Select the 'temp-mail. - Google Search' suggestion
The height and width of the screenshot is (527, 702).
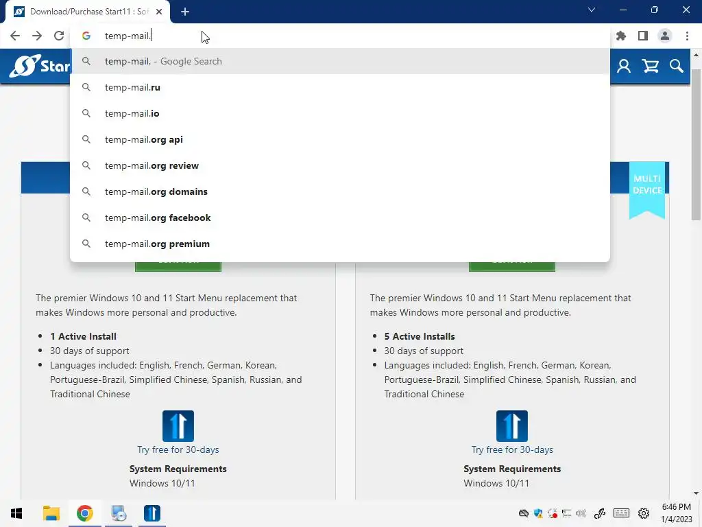[x=340, y=61]
